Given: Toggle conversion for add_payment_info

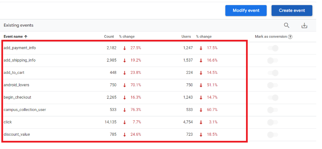Looking at the screenshot, I should point(273,48).
